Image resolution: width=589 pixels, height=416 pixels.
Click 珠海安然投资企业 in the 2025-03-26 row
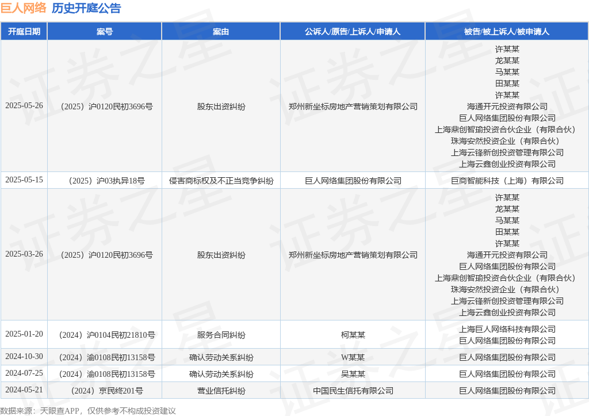point(483,290)
